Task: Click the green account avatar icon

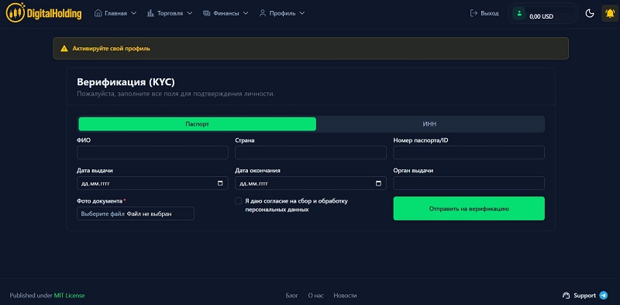Action: pos(519,13)
